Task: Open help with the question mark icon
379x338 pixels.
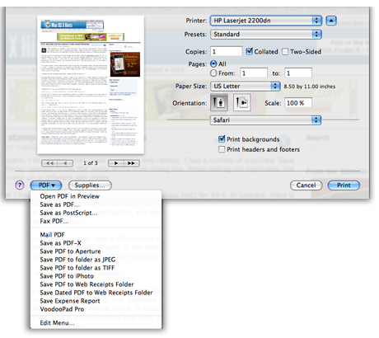Action: click(20, 185)
